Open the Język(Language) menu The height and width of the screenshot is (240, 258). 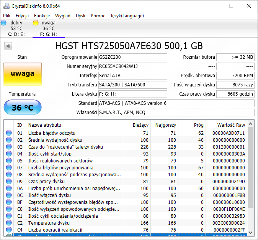127,16
